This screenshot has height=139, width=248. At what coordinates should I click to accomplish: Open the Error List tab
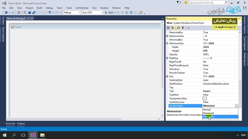[10, 124]
